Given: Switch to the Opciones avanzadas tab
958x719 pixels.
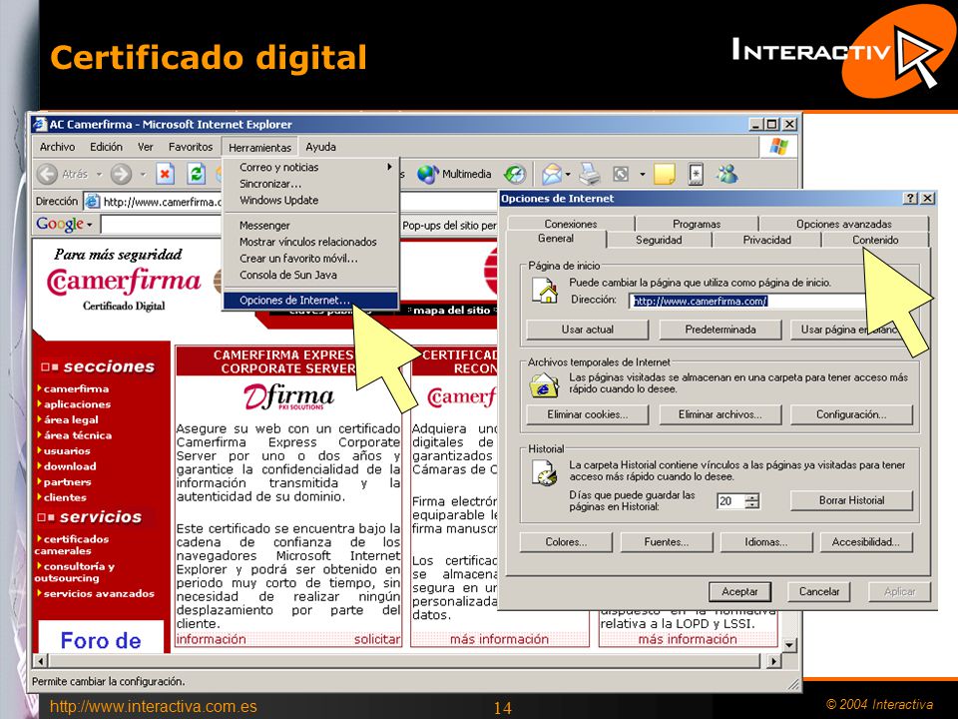Looking at the screenshot, I should click(x=844, y=224).
